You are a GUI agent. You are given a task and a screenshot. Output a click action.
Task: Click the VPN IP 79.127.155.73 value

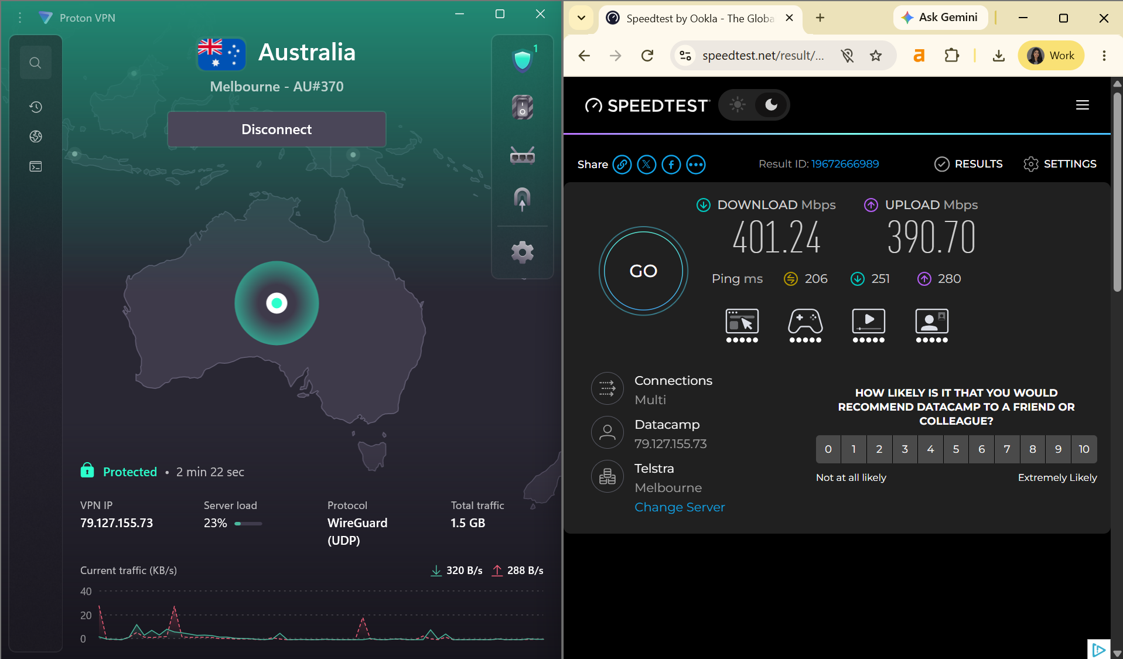(117, 523)
